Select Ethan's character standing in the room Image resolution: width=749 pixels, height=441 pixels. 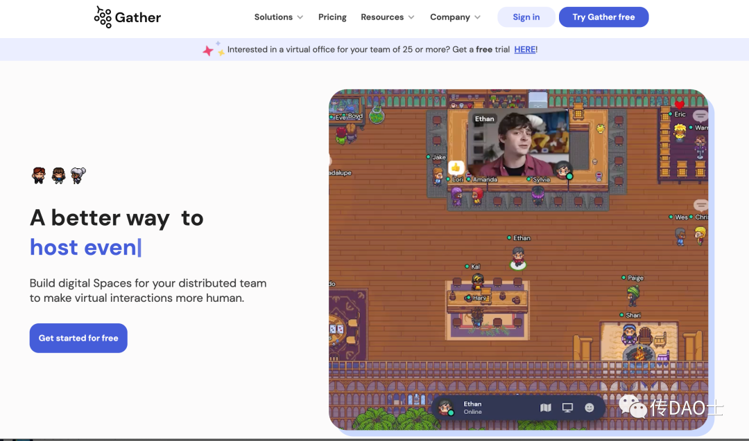518,256
